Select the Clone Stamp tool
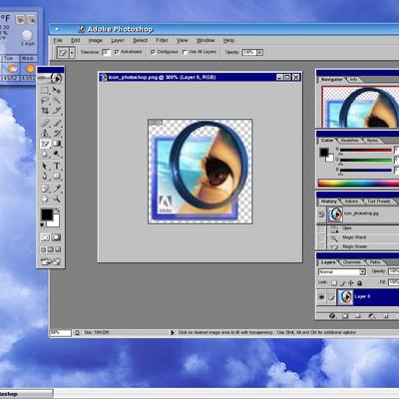 tap(45, 134)
